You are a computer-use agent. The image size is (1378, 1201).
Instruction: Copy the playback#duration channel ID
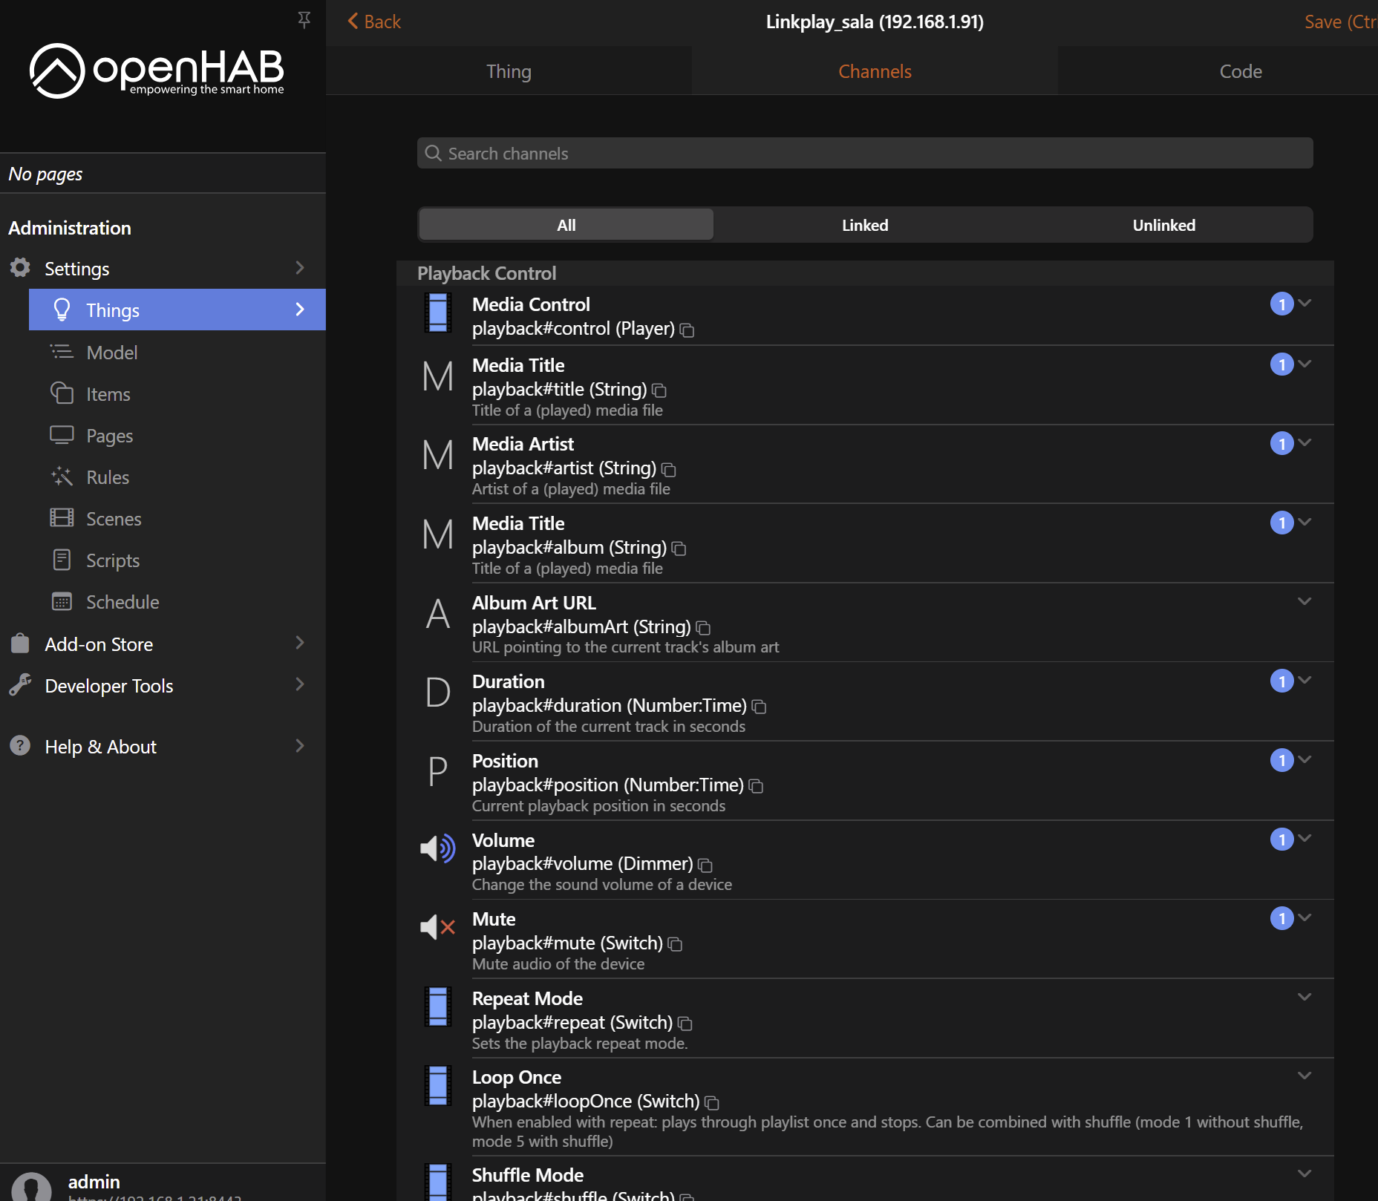coord(759,707)
